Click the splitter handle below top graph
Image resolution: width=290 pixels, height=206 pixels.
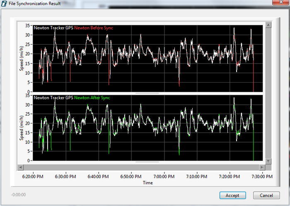coord(147,93)
